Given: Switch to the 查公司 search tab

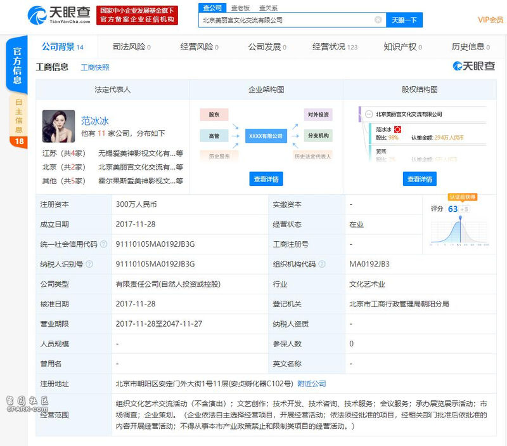Looking at the screenshot, I should [x=212, y=8].
